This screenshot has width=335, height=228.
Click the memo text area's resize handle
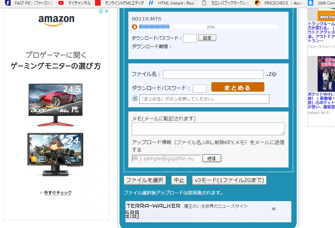point(283,133)
